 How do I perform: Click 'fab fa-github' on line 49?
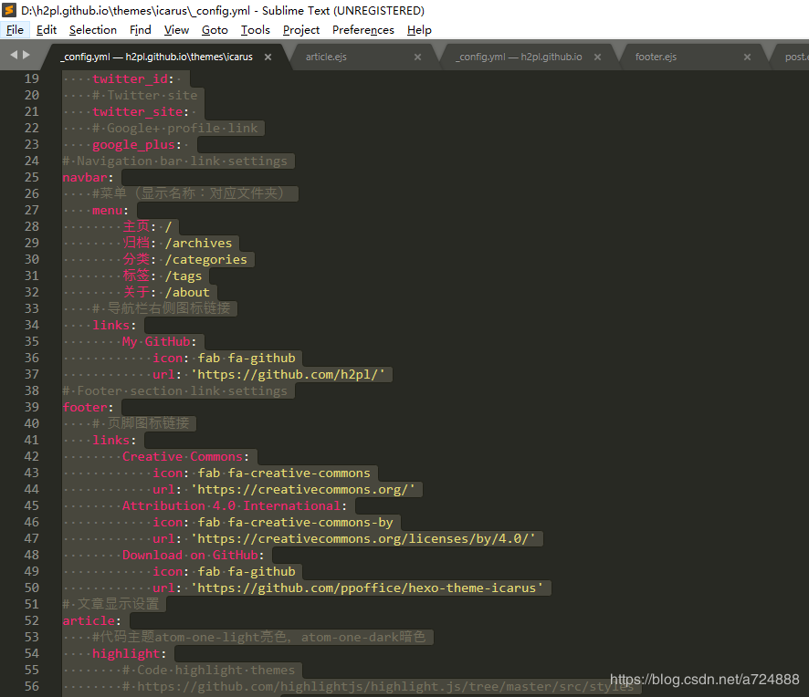click(x=247, y=572)
